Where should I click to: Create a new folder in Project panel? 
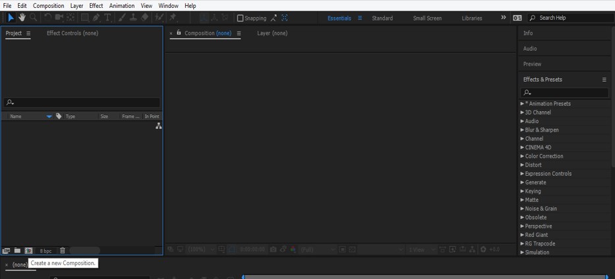point(17,251)
